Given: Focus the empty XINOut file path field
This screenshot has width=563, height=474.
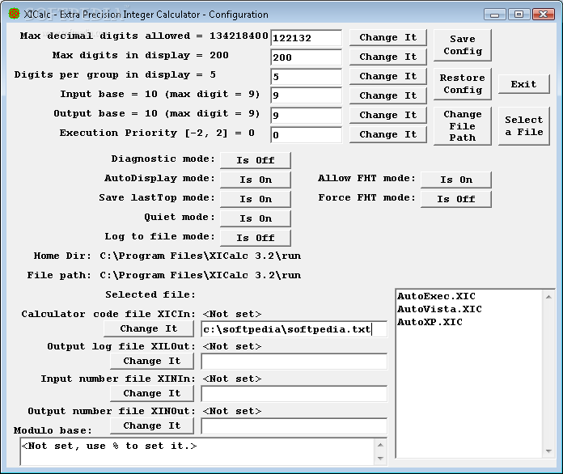Looking at the screenshot, I should point(294,426).
